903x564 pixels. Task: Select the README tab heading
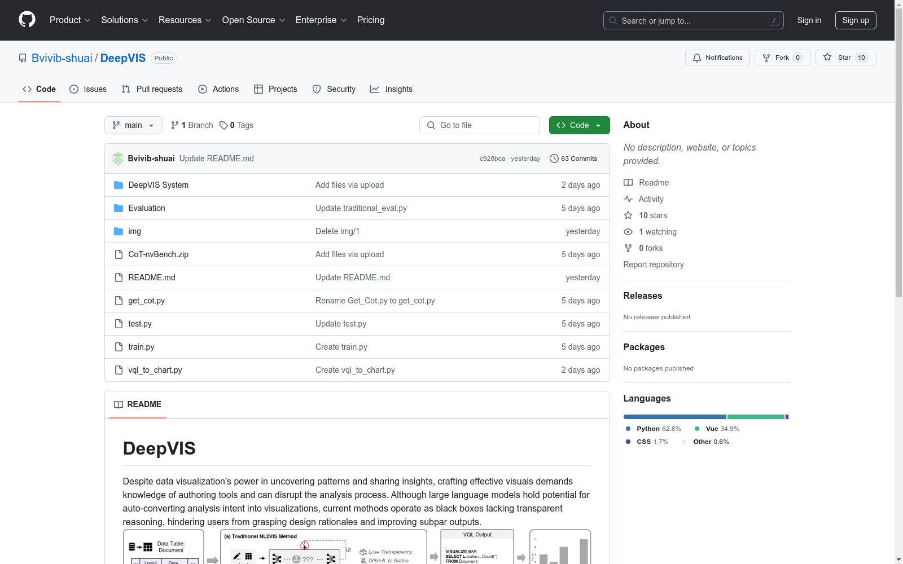(x=138, y=404)
